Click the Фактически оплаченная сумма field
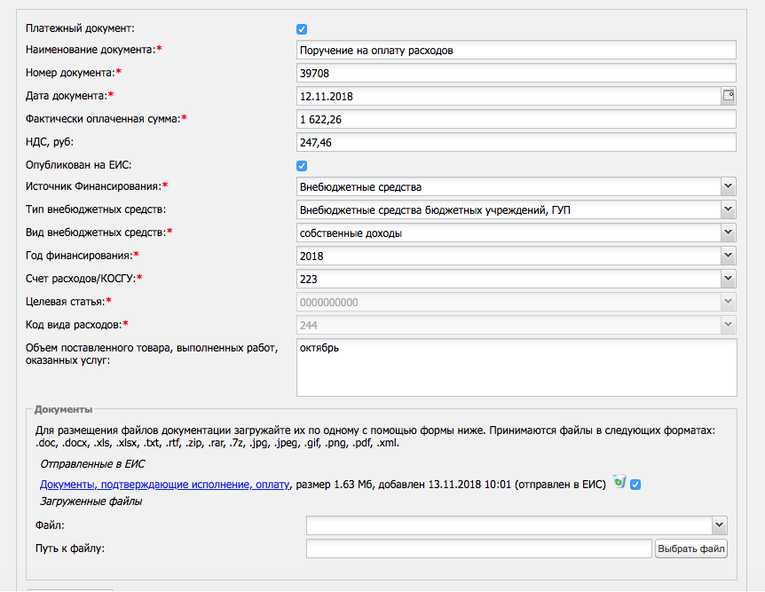Viewport: 765px width, 592px height. 517,120
